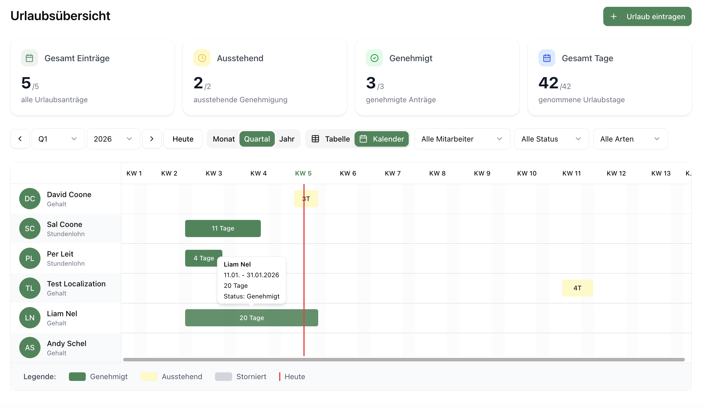Click the Gesamt Tage calendar icon
The image size is (705, 409).
(x=547, y=58)
